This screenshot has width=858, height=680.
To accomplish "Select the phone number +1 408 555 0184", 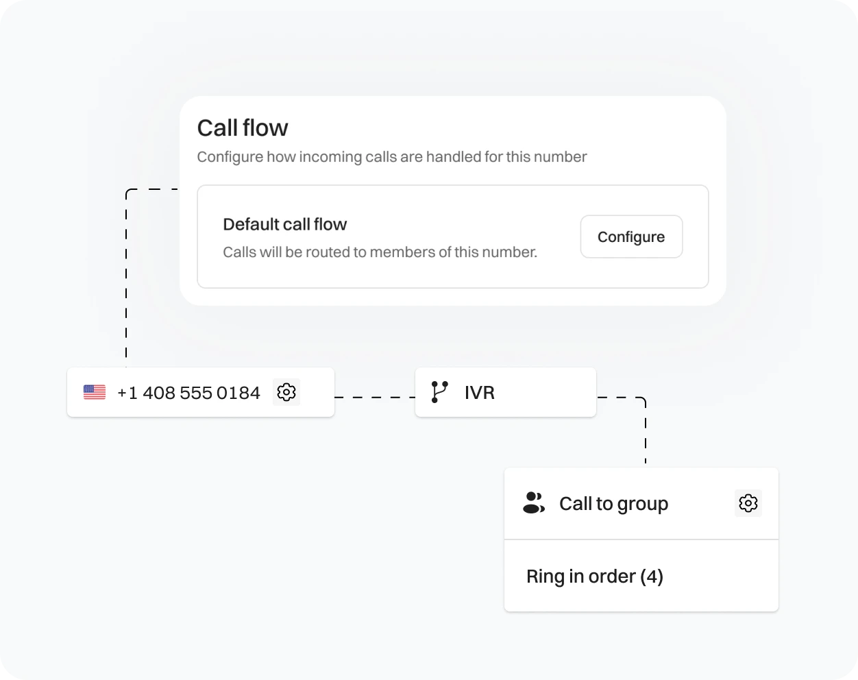I will tap(189, 392).
